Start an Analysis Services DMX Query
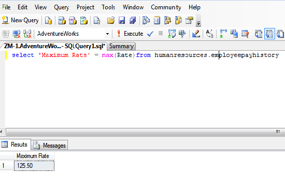285x187 pixels. 73,20
